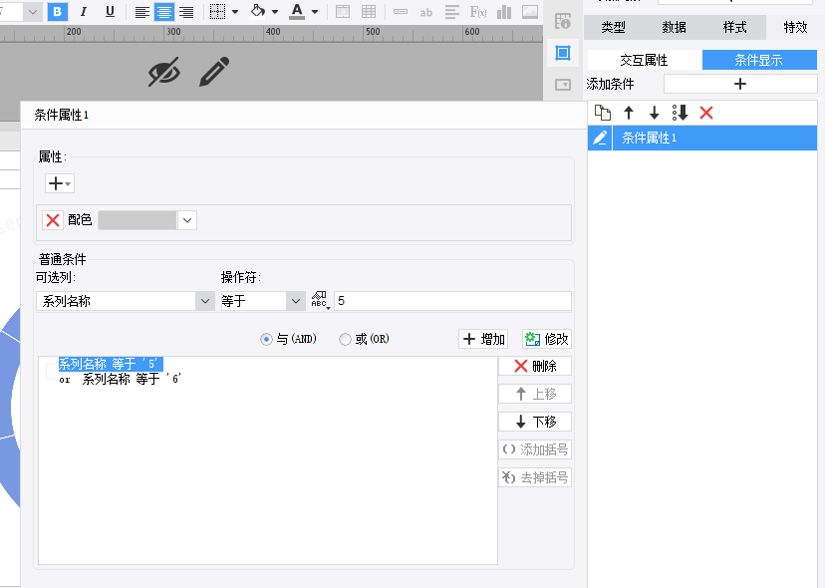Click the insert image icon
825x588 pixels.
[x=530, y=12]
